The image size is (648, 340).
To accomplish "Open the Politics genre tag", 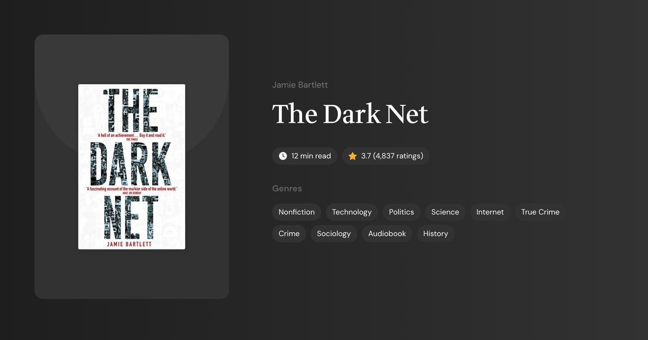I will coord(401,212).
